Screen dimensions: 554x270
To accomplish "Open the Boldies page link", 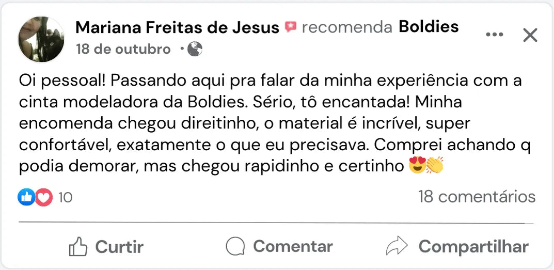I will [429, 27].
